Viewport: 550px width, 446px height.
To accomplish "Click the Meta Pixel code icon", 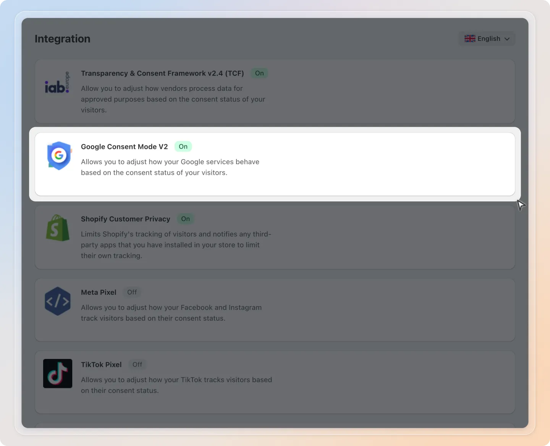I will (58, 301).
